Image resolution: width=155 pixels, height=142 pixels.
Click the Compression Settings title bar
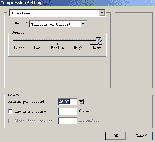[77, 3]
